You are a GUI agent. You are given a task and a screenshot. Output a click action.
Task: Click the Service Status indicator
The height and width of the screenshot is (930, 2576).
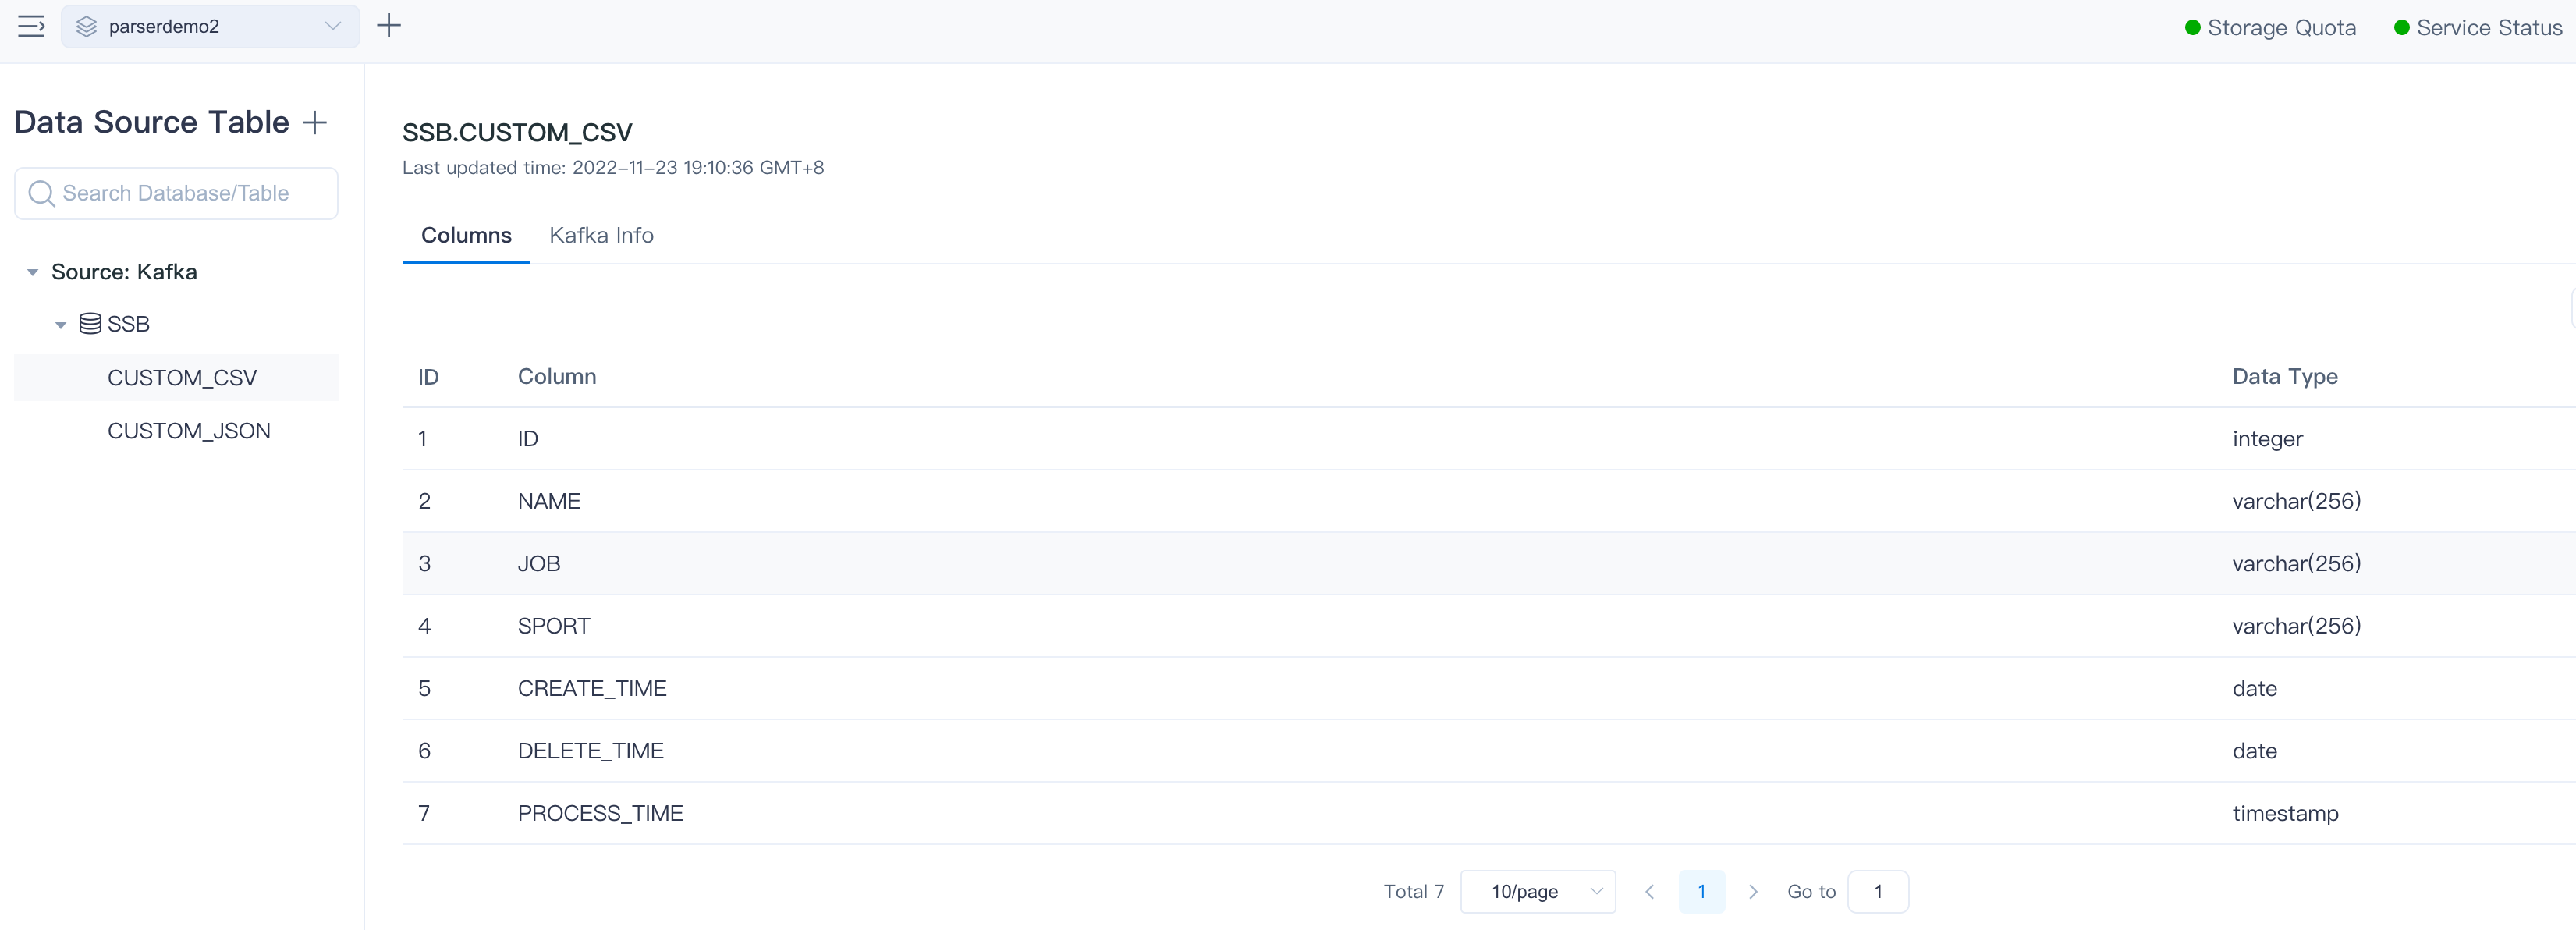[x=2478, y=28]
